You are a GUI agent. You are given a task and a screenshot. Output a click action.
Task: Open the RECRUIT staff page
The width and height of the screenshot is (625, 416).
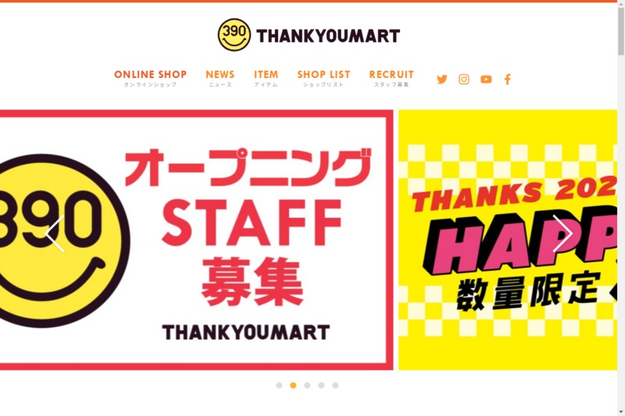(x=391, y=78)
